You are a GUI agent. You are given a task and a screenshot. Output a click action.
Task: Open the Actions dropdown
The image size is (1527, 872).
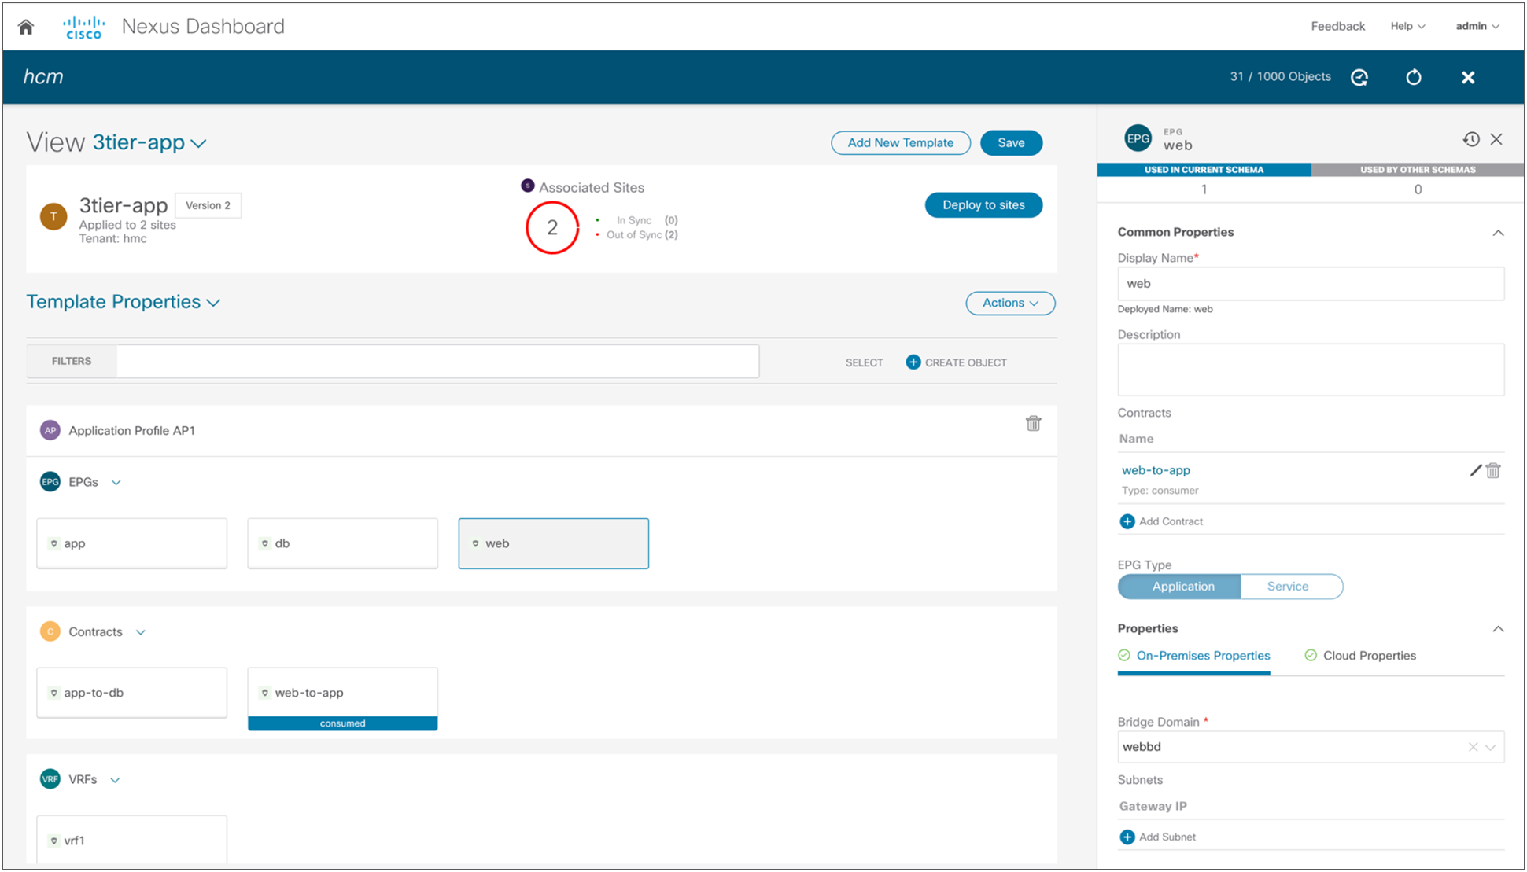pyautogui.click(x=1010, y=303)
